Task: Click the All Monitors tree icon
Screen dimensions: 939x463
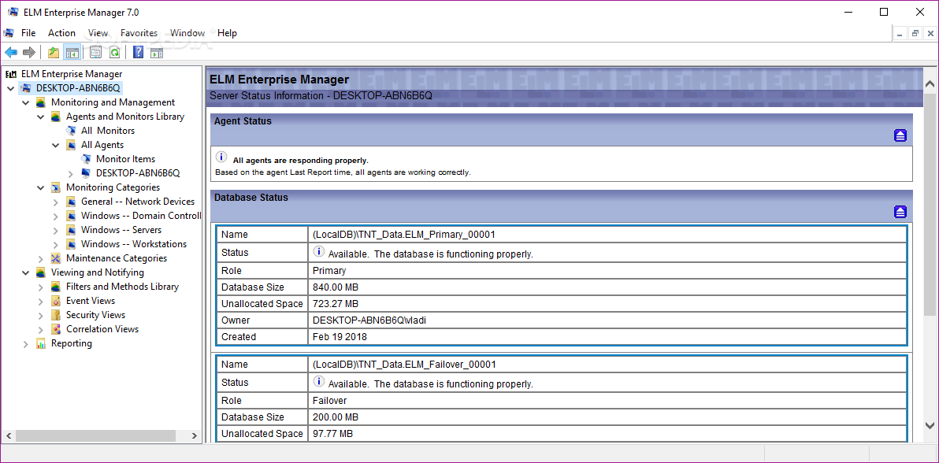Action: 71,131
